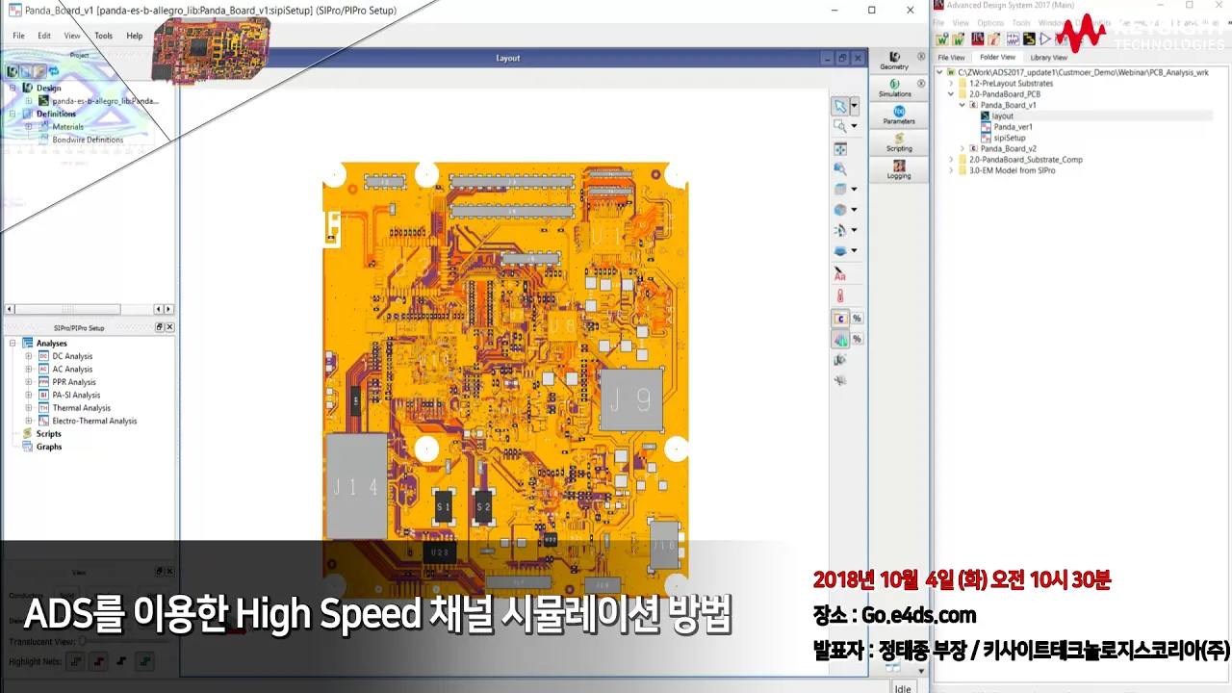Toggle the C conductor display button
1232x693 pixels.
(x=840, y=318)
